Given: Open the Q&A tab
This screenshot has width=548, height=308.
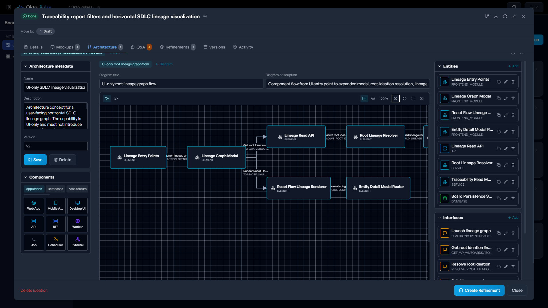Looking at the screenshot, I should coord(141,47).
